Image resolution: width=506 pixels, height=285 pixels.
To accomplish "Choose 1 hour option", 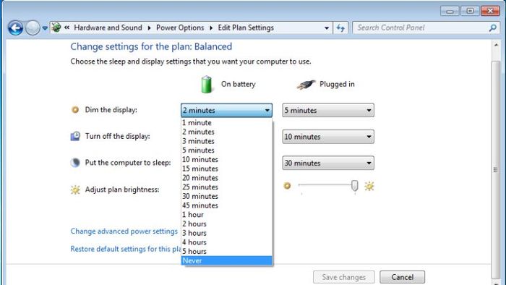I will (x=226, y=215).
